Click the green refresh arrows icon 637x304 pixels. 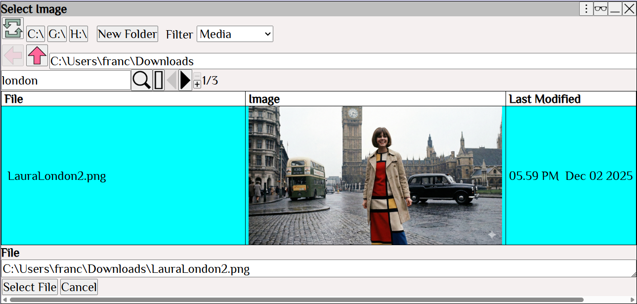(x=13, y=28)
